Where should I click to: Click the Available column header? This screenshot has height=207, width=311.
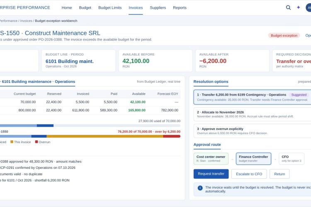tap(138, 94)
